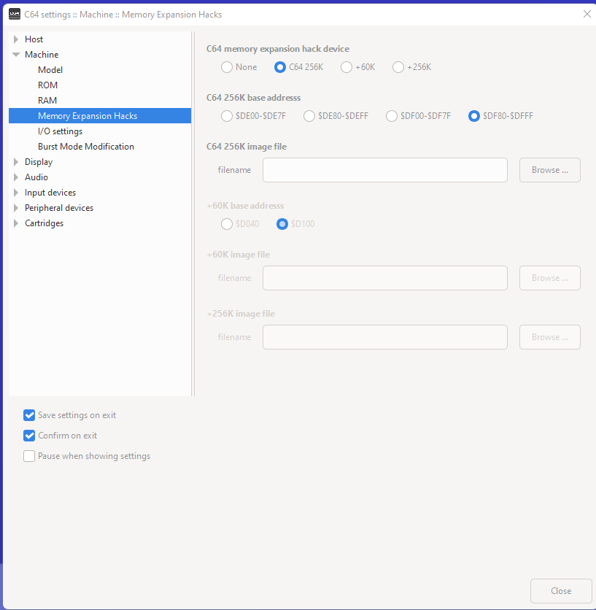Open the ROM settings page
The width and height of the screenshot is (596, 610).
click(x=48, y=85)
